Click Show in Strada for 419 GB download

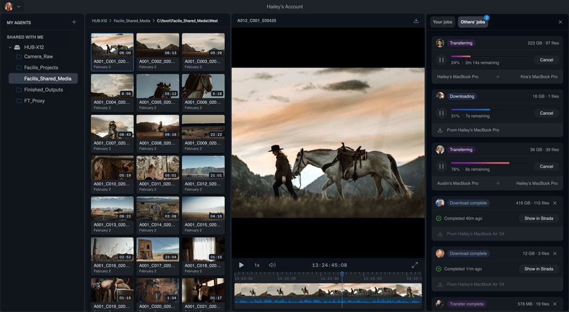(x=538, y=218)
